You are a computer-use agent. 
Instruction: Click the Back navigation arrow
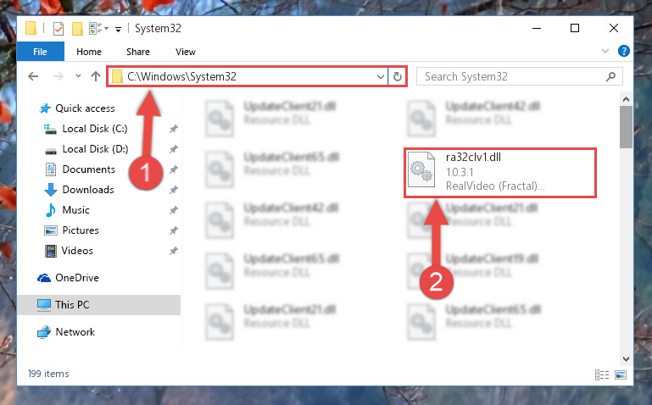[33, 76]
